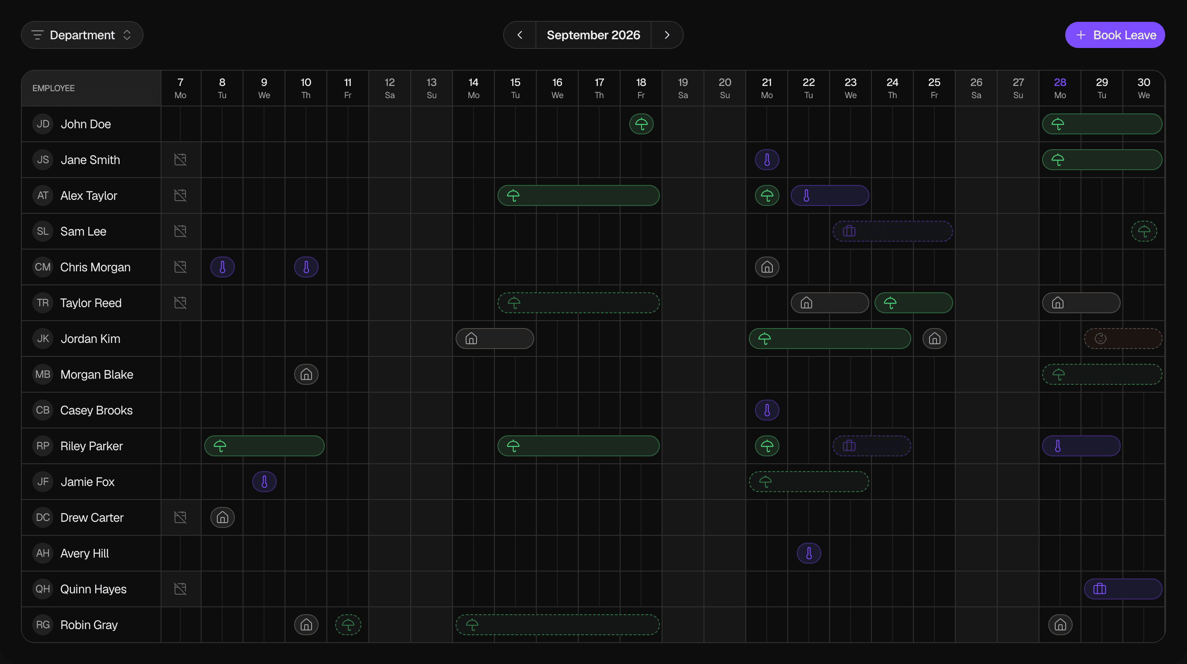Screen dimensions: 1187x664
Task: Click Quinn Hayes' unavailable icon on the 7th
Action: (x=180, y=589)
